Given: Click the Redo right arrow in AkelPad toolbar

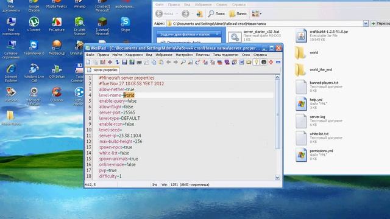Looking at the screenshot, I should pyautogui.click(x=175, y=62).
